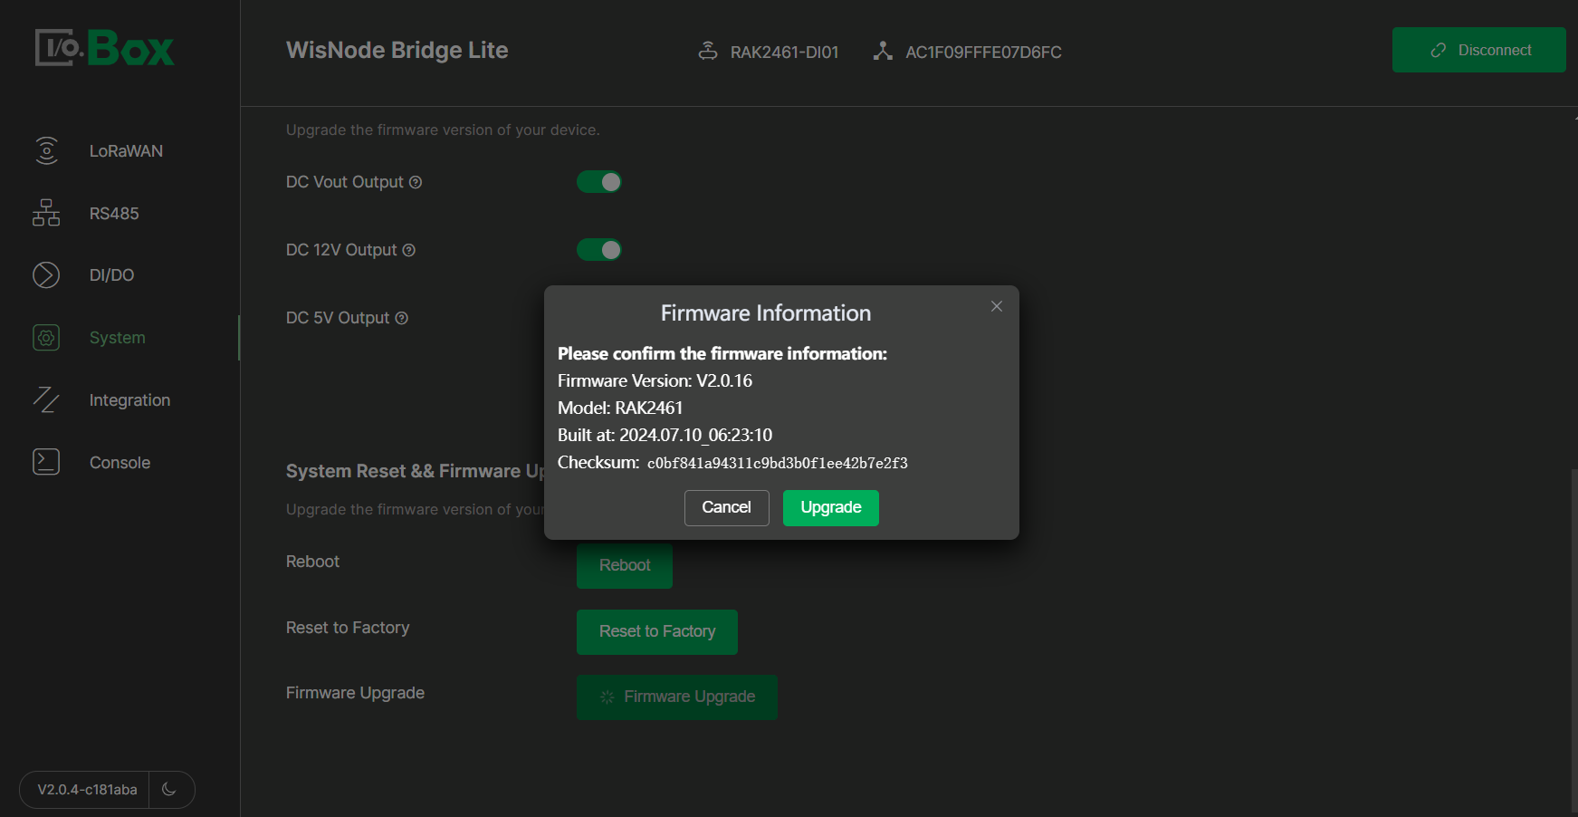Viewport: 1578px width, 817px height.
Task: Close the Firmware Information dialog
Action: pyautogui.click(x=997, y=306)
